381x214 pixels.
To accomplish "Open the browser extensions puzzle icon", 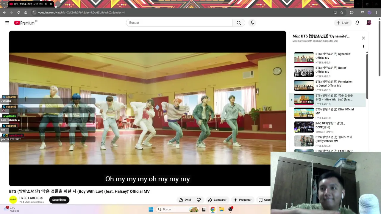I will (x=352, y=12).
